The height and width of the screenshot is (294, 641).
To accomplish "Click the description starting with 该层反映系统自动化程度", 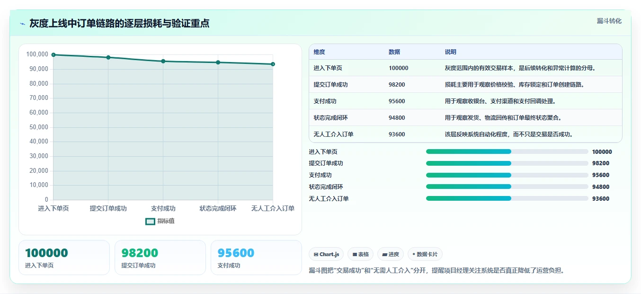I will [x=509, y=134].
